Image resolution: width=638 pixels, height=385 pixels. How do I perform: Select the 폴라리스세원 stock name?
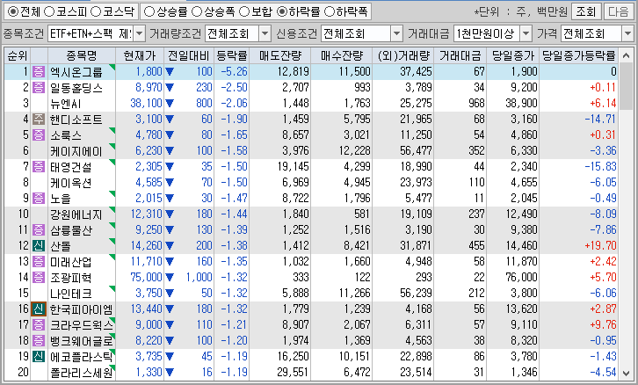point(82,373)
